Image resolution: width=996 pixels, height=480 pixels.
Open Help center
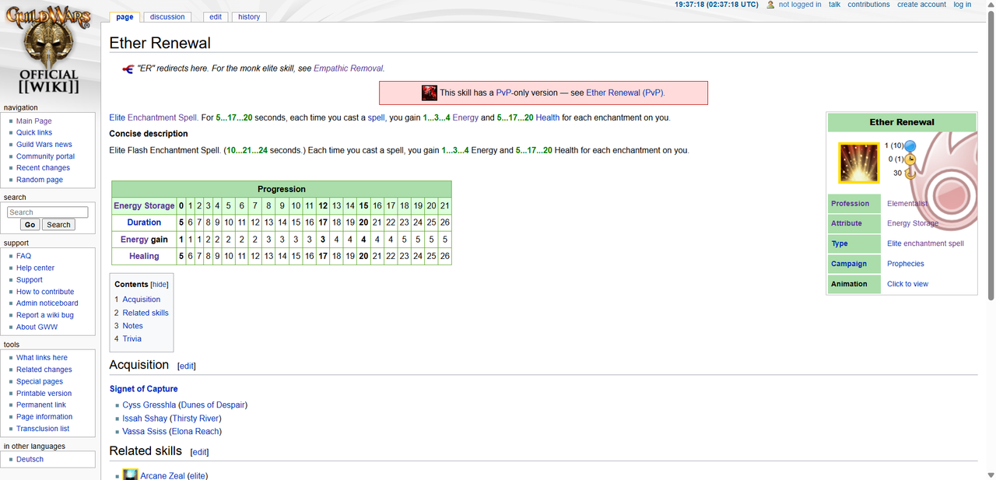36,268
